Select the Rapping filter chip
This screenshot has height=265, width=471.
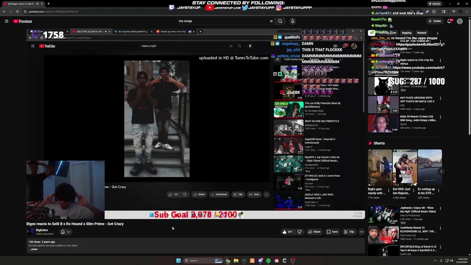coord(406,33)
